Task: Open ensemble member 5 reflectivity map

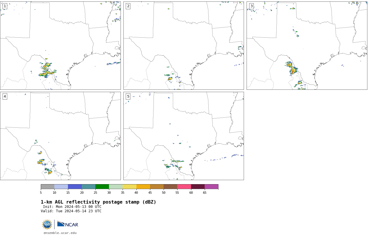Action: [184, 136]
